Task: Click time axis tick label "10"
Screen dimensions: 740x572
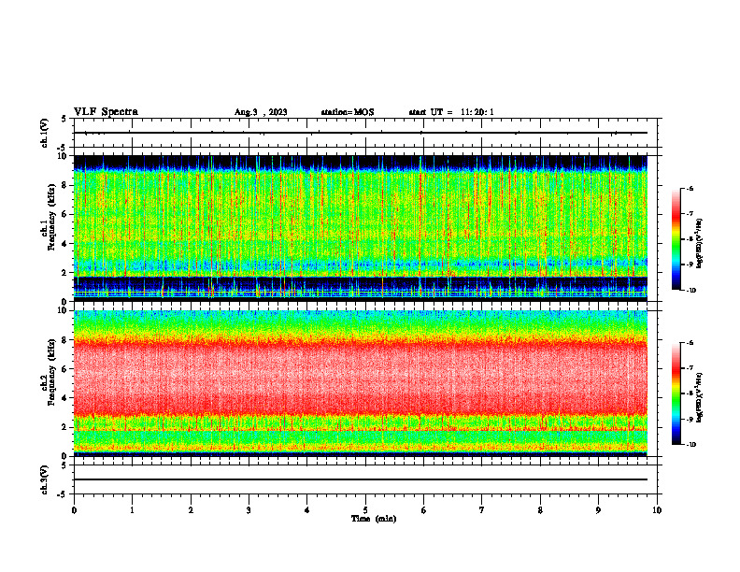Action: (657, 510)
